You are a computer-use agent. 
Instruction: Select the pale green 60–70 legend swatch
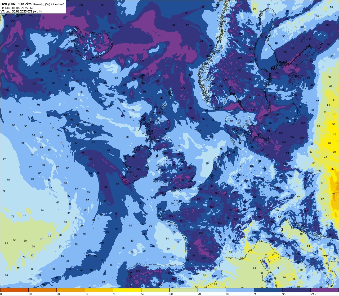tap(184, 290)
